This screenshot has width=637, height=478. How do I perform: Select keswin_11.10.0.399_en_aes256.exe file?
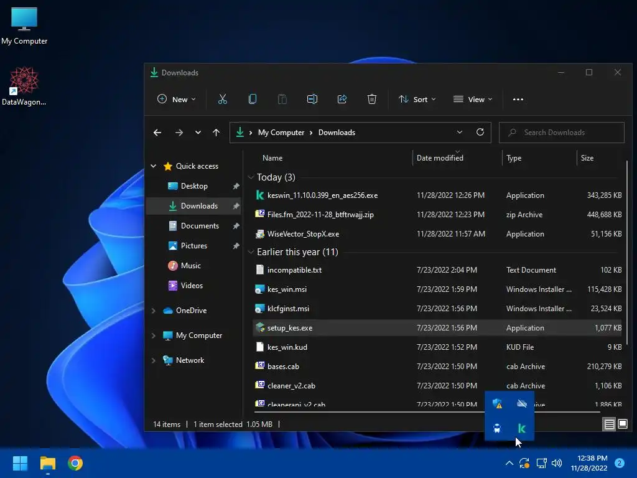click(x=437, y=195)
